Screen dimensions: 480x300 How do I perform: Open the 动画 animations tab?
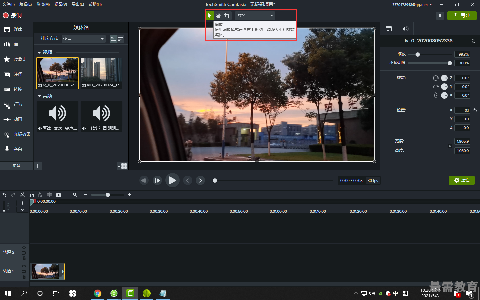coord(17,119)
